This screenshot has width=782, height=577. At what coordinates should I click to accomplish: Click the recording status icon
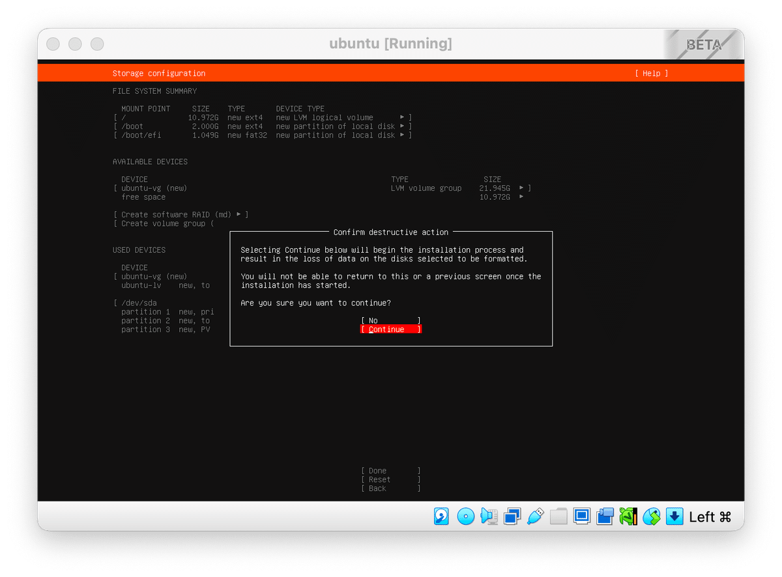tap(605, 516)
